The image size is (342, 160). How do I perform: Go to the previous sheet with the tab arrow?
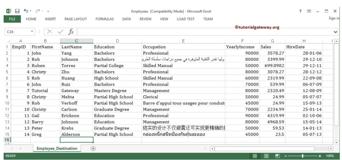12,148
